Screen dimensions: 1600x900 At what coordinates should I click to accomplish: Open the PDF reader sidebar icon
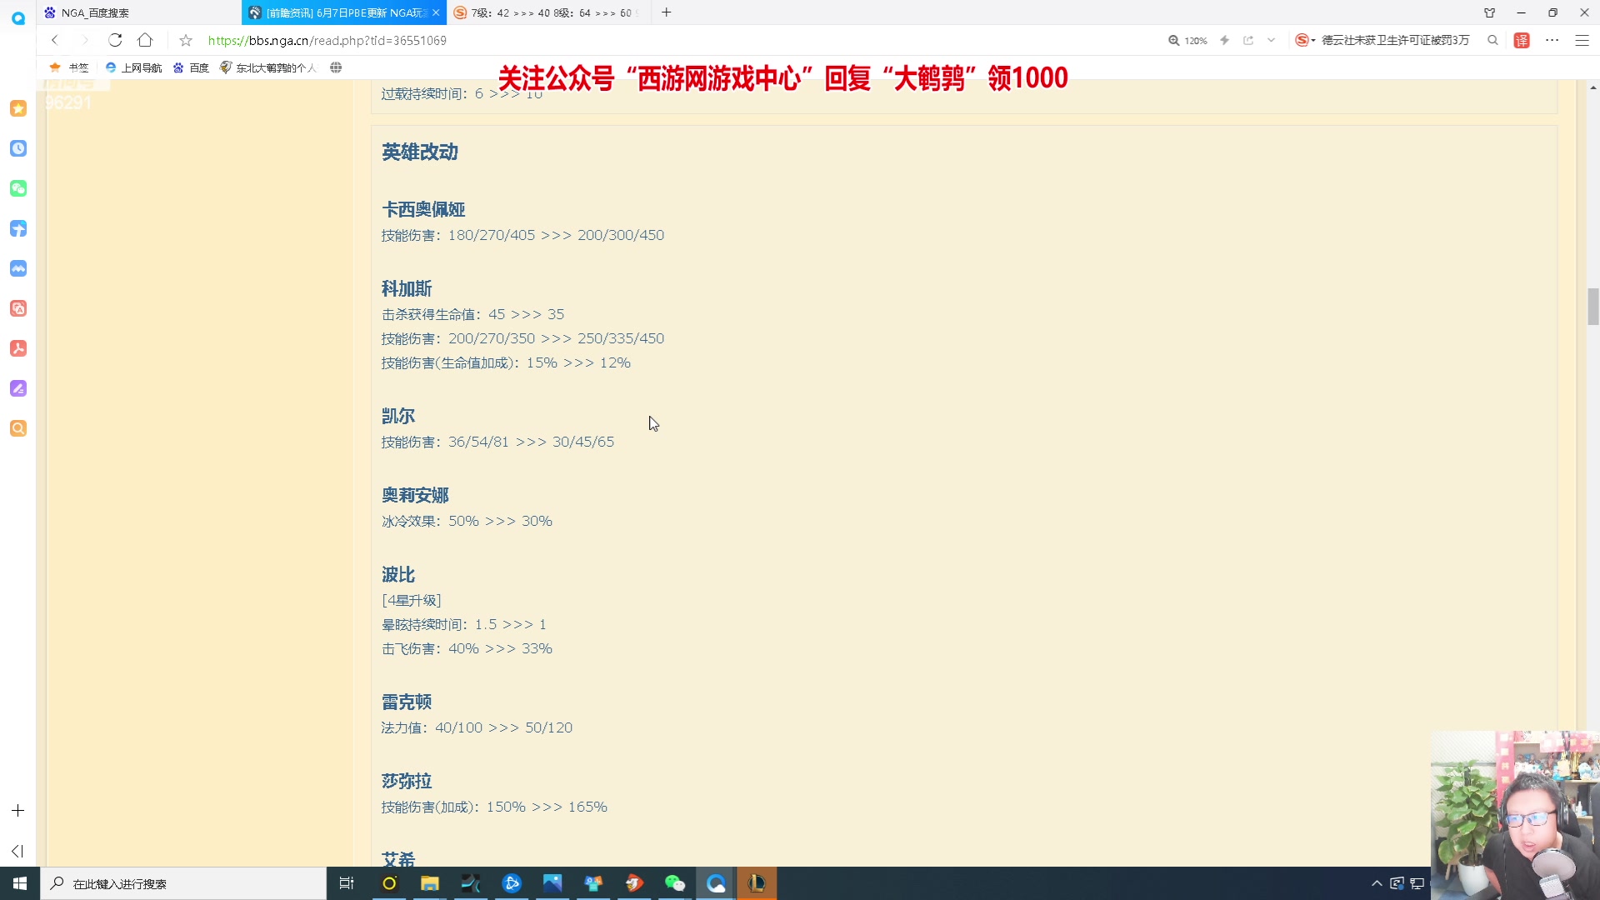[x=17, y=348]
